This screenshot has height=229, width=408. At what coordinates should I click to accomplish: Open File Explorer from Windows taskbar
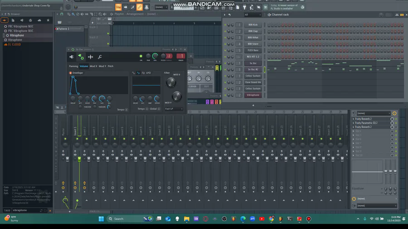[x=187, y=219]
